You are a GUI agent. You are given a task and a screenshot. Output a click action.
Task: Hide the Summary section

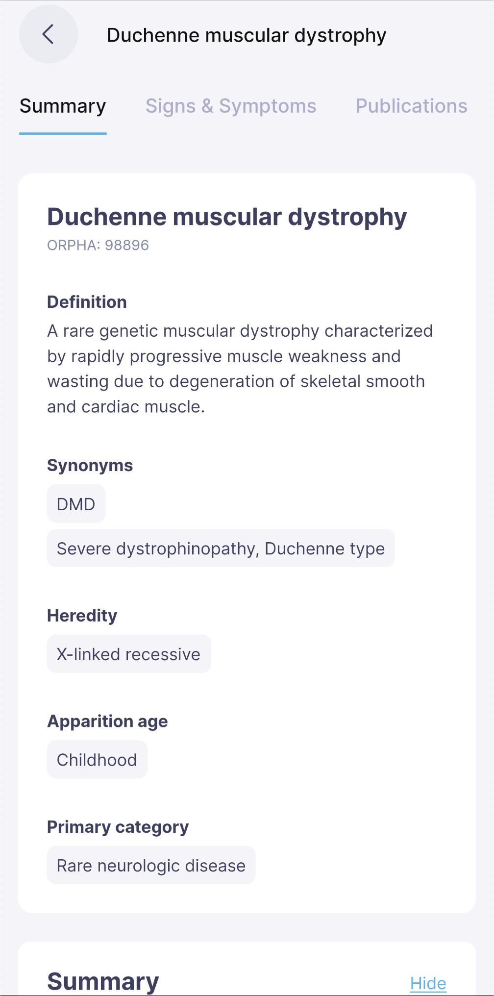click(428, 983)
